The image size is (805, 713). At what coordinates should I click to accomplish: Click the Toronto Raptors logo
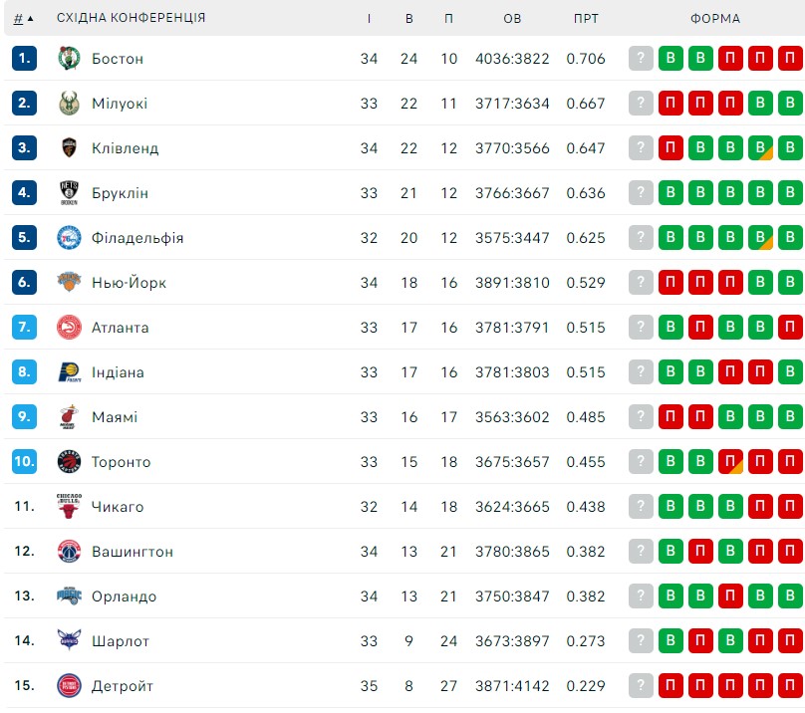click(69, 461)
